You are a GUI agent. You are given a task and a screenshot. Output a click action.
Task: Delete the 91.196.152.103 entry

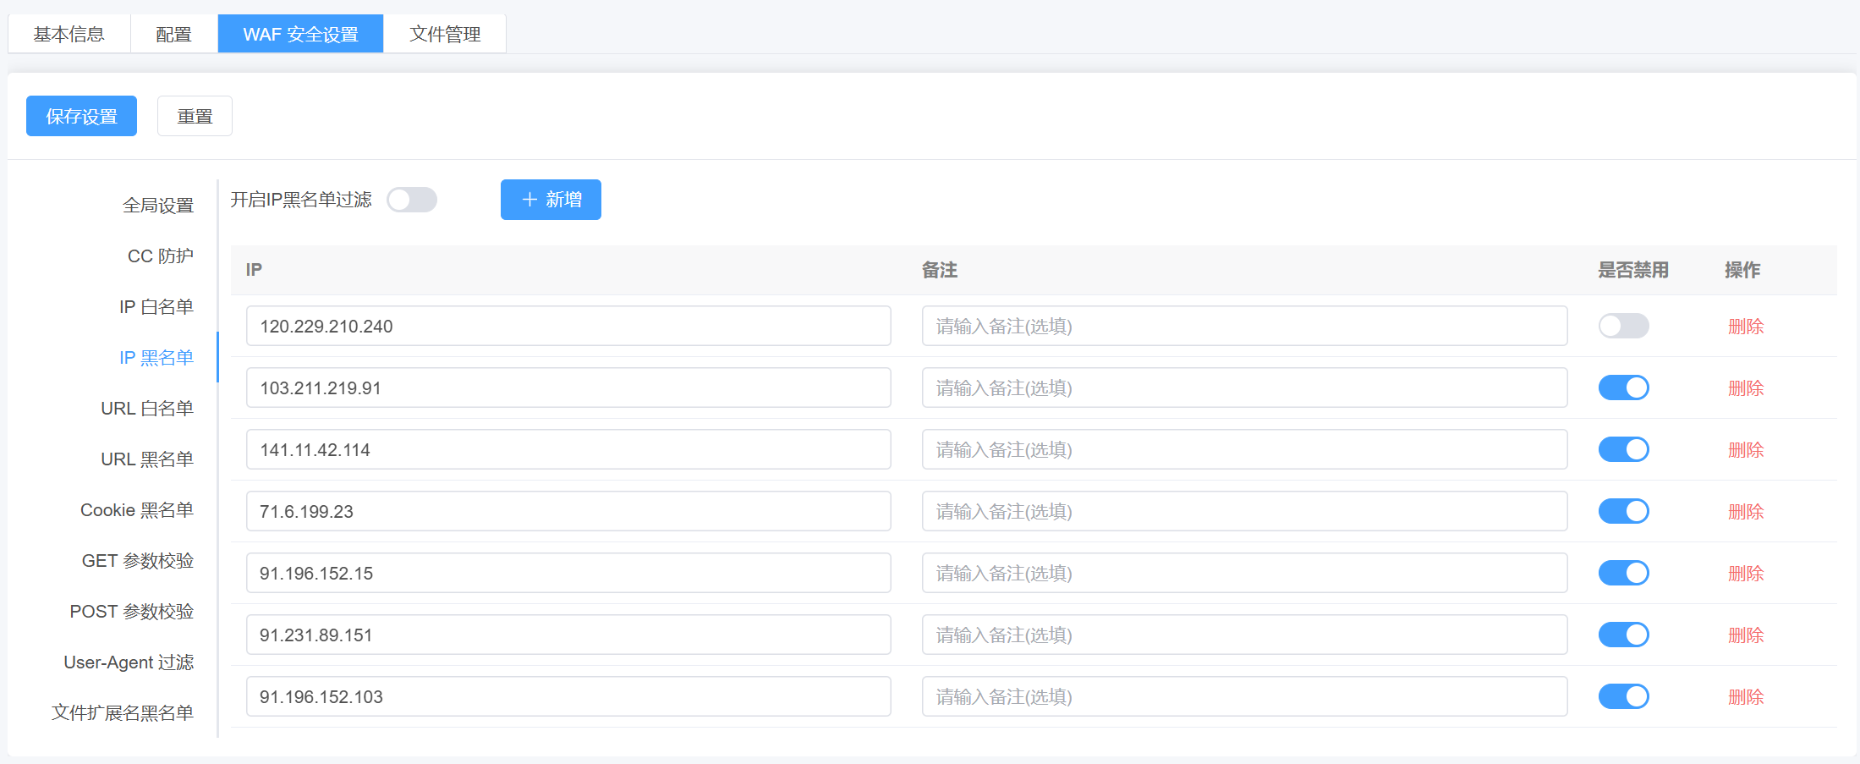point(1746,697)
